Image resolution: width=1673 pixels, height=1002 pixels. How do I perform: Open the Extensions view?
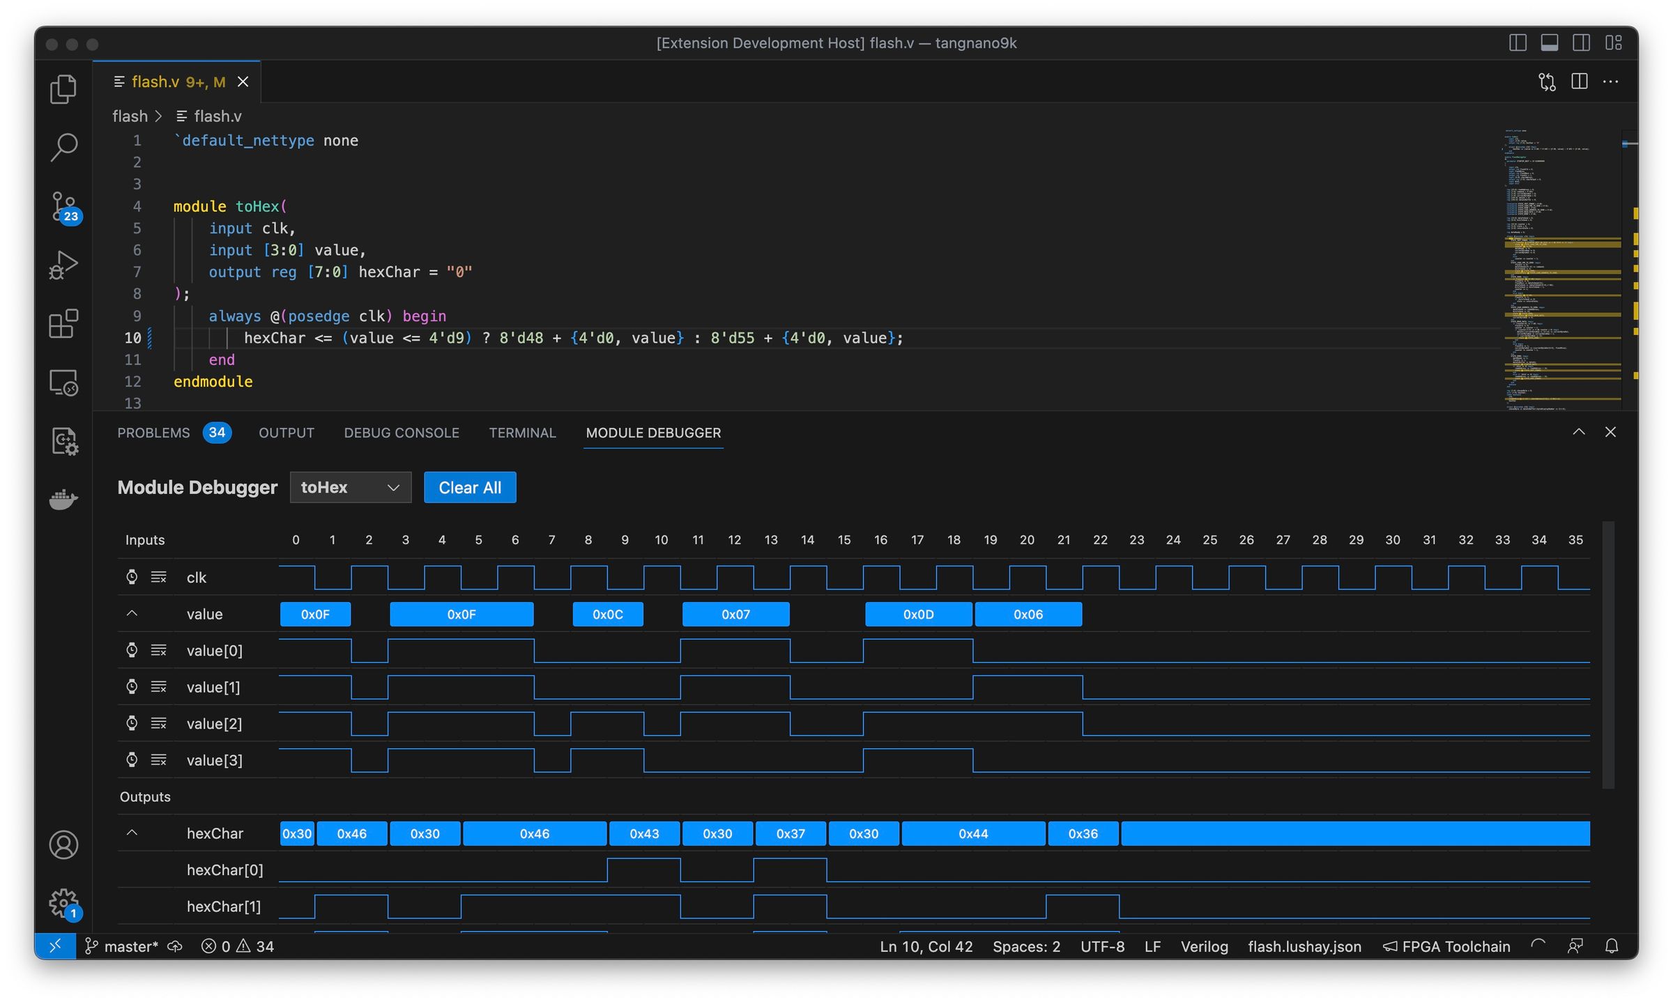coord(63,323)
